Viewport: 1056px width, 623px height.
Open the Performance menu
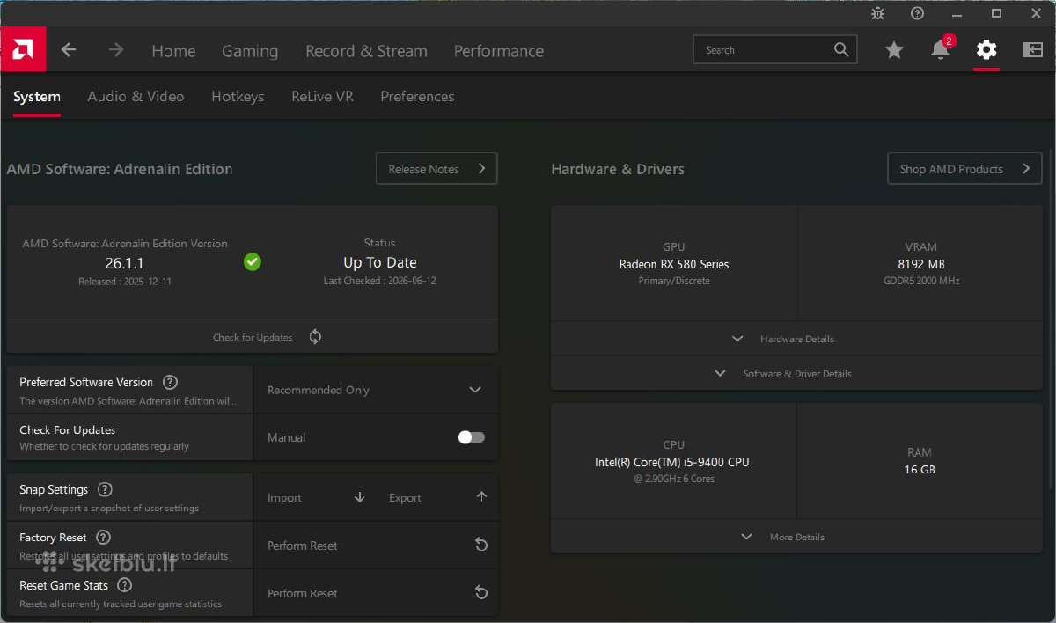pyautogui.click(x=499, y=51)
